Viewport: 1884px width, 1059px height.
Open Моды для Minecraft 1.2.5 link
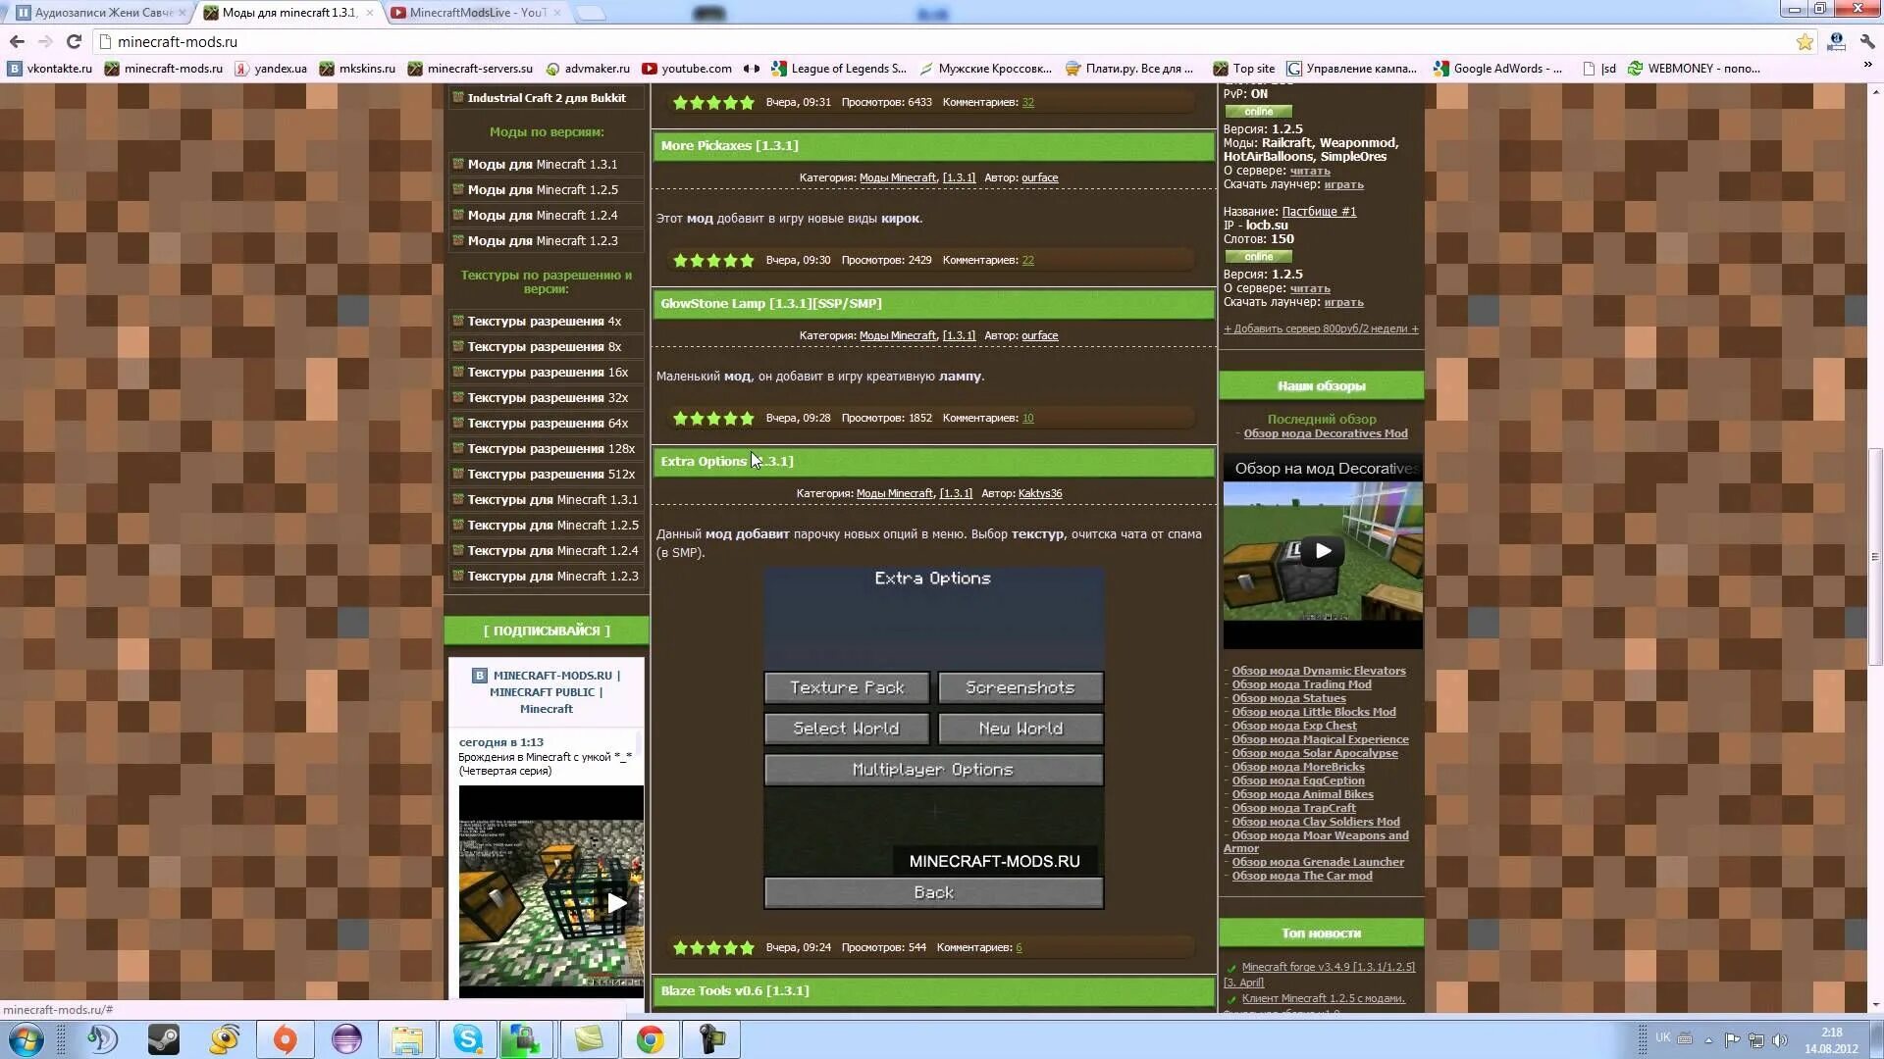(x=543, y=189)
